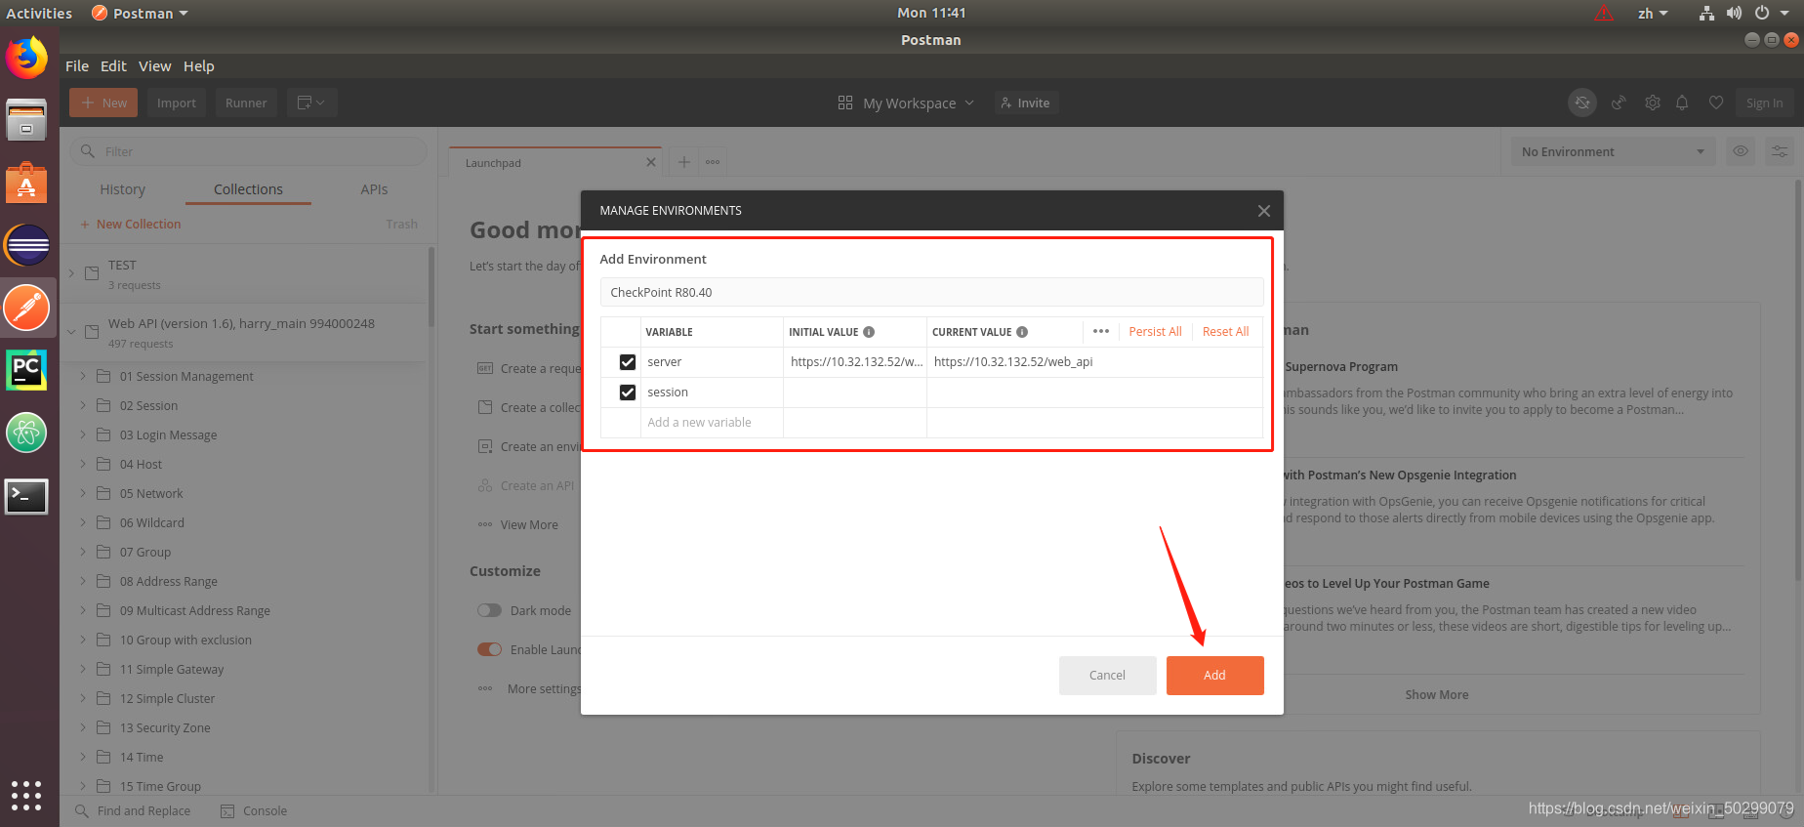This screenshot has height=827, width=1804.
Task: Switch to the APIs tab
Action: point(374,189)
